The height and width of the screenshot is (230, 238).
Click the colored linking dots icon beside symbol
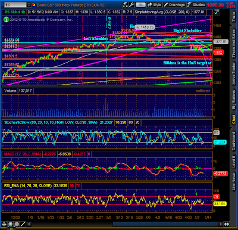(34, 5)
